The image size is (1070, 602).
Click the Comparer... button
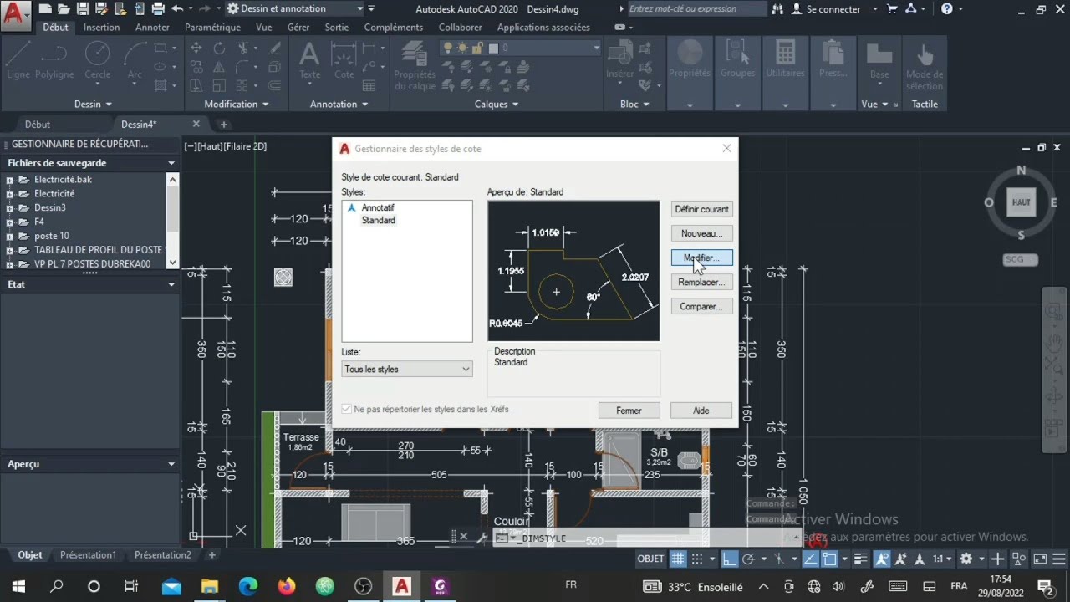coord(701,306)
